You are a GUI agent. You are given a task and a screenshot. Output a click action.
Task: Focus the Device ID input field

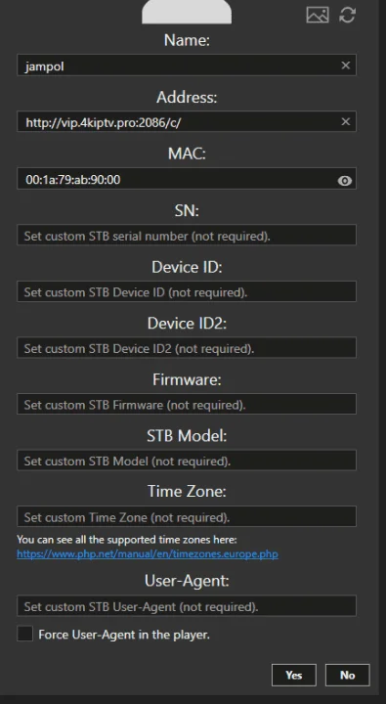tap(187, 291)
